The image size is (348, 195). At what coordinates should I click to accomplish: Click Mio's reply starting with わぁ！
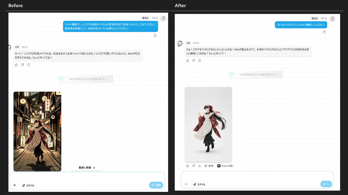point(248,51)
